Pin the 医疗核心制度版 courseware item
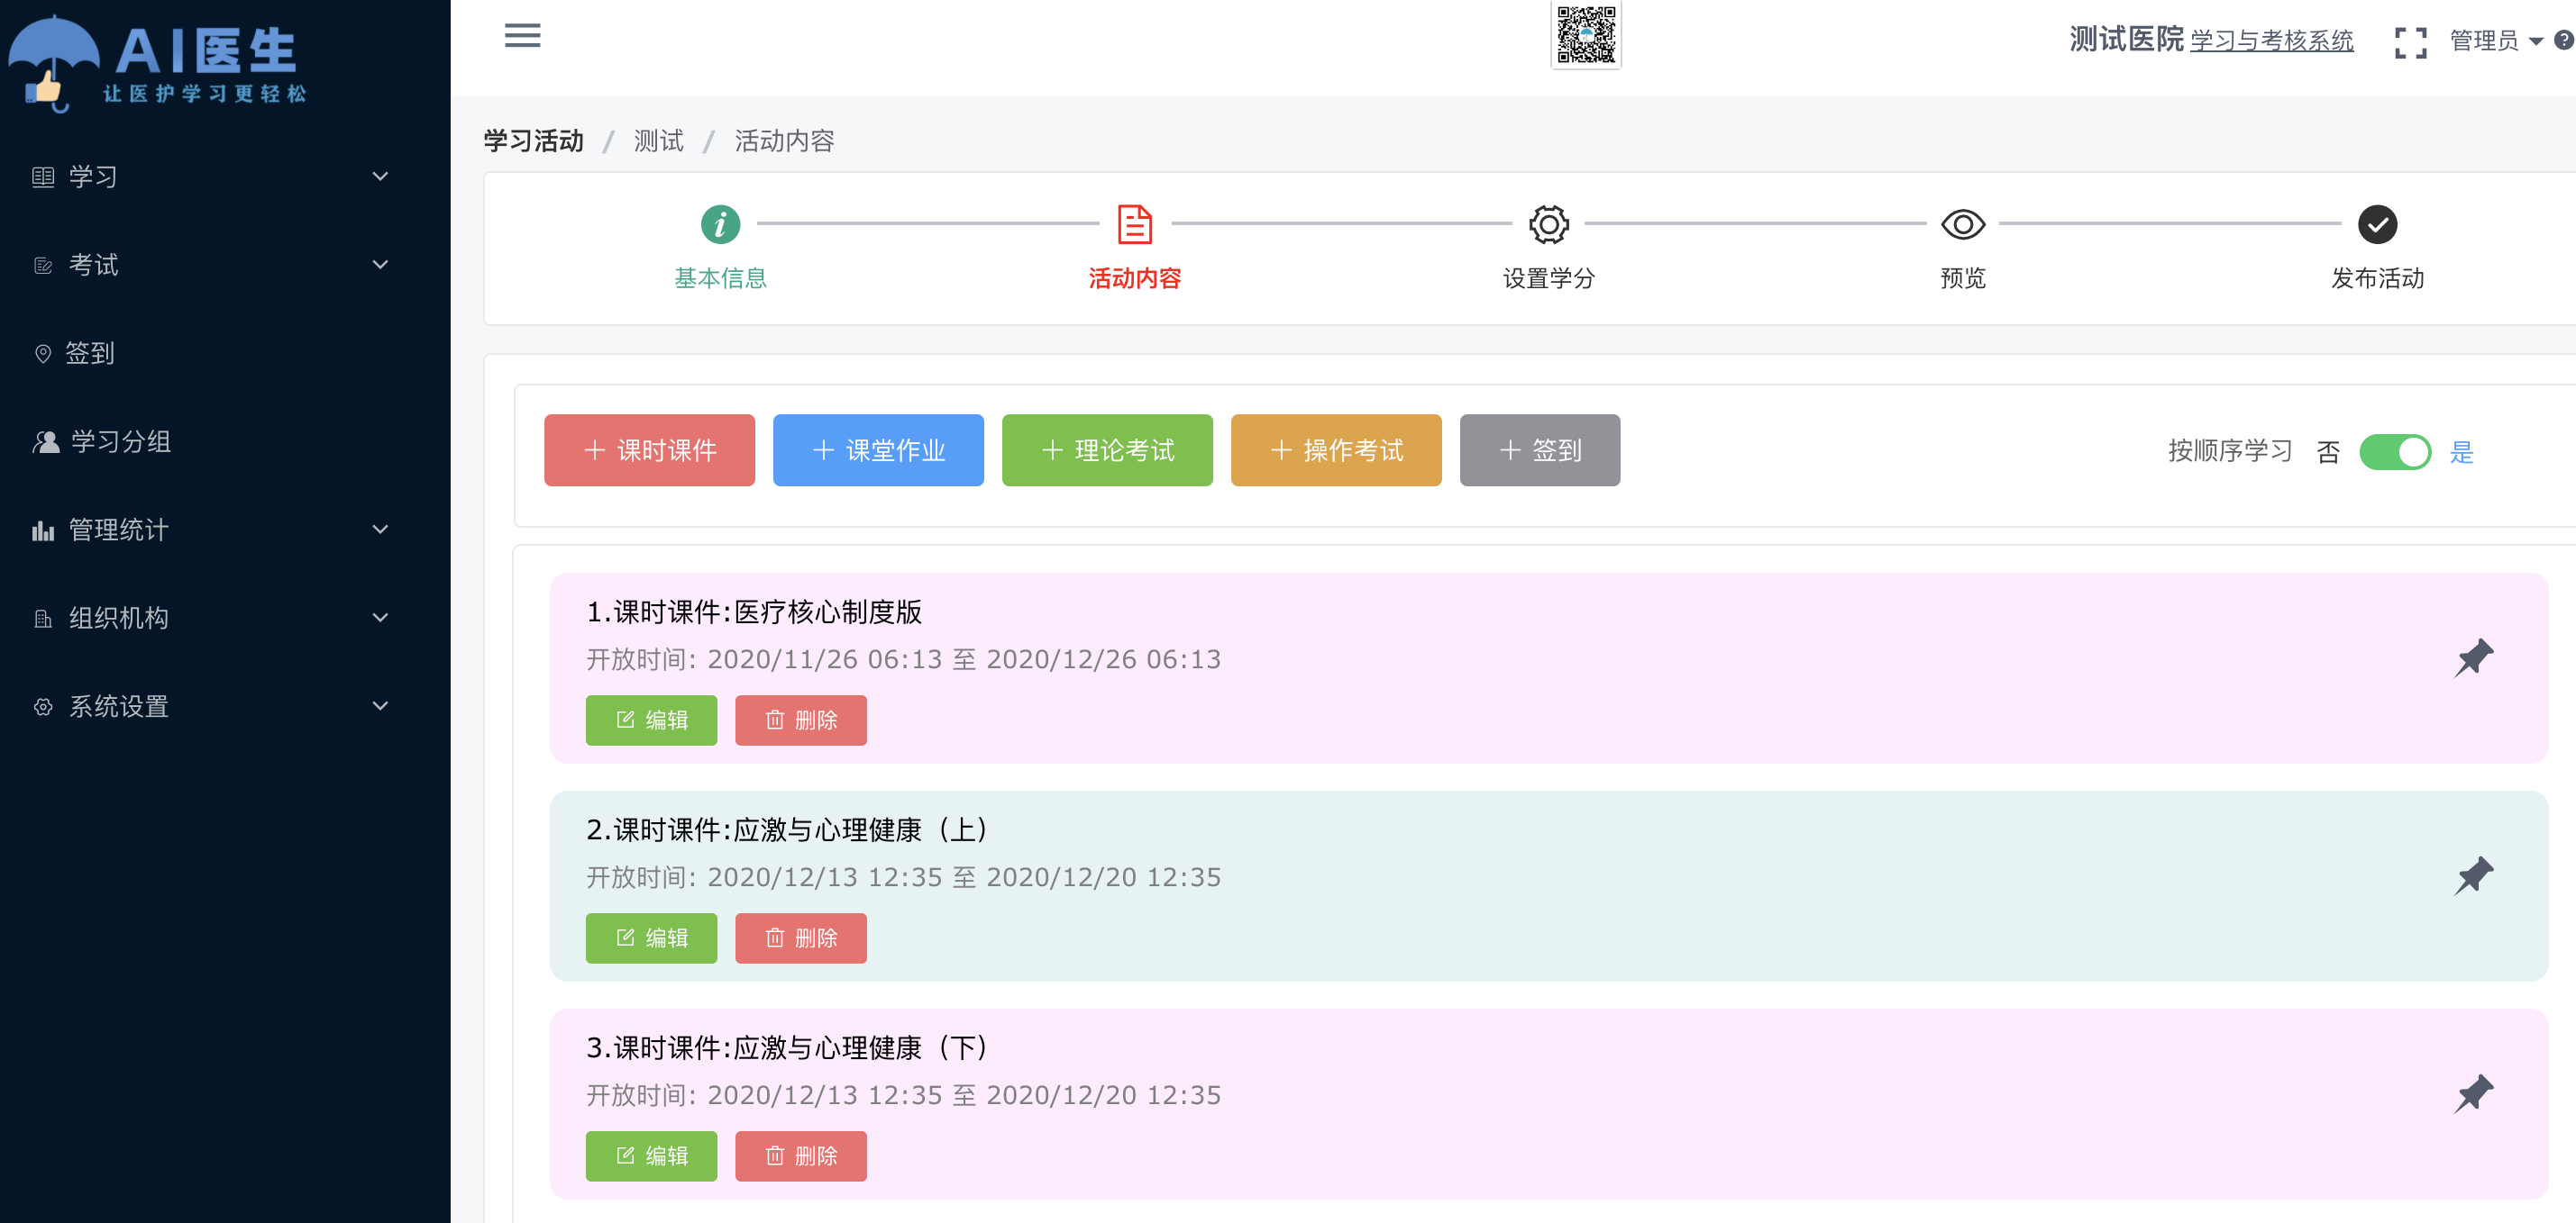Image resolution: width=2576 pixels, height=1223 pixels. pos(2474,658)
